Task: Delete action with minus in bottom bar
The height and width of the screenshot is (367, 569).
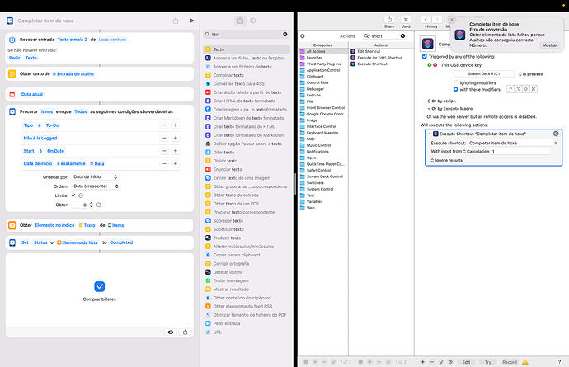Action: 432,362
